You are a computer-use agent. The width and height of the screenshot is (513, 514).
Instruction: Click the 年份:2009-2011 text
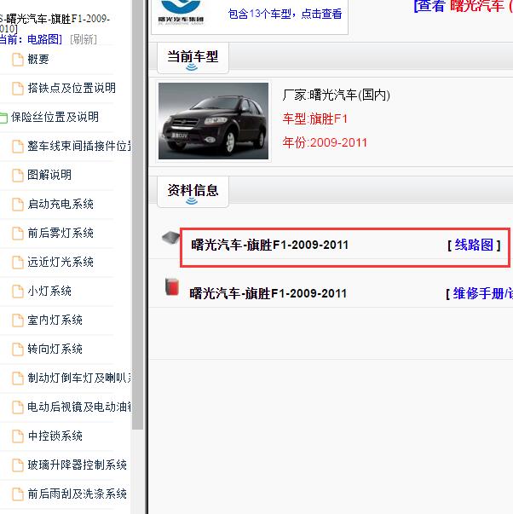click(325, 142)
